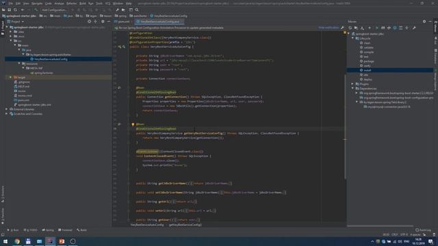Expand the Plugins node in Maven panel
Image resolution: width=438 pixels, height=246 pixels.
(x=353, y=84)
